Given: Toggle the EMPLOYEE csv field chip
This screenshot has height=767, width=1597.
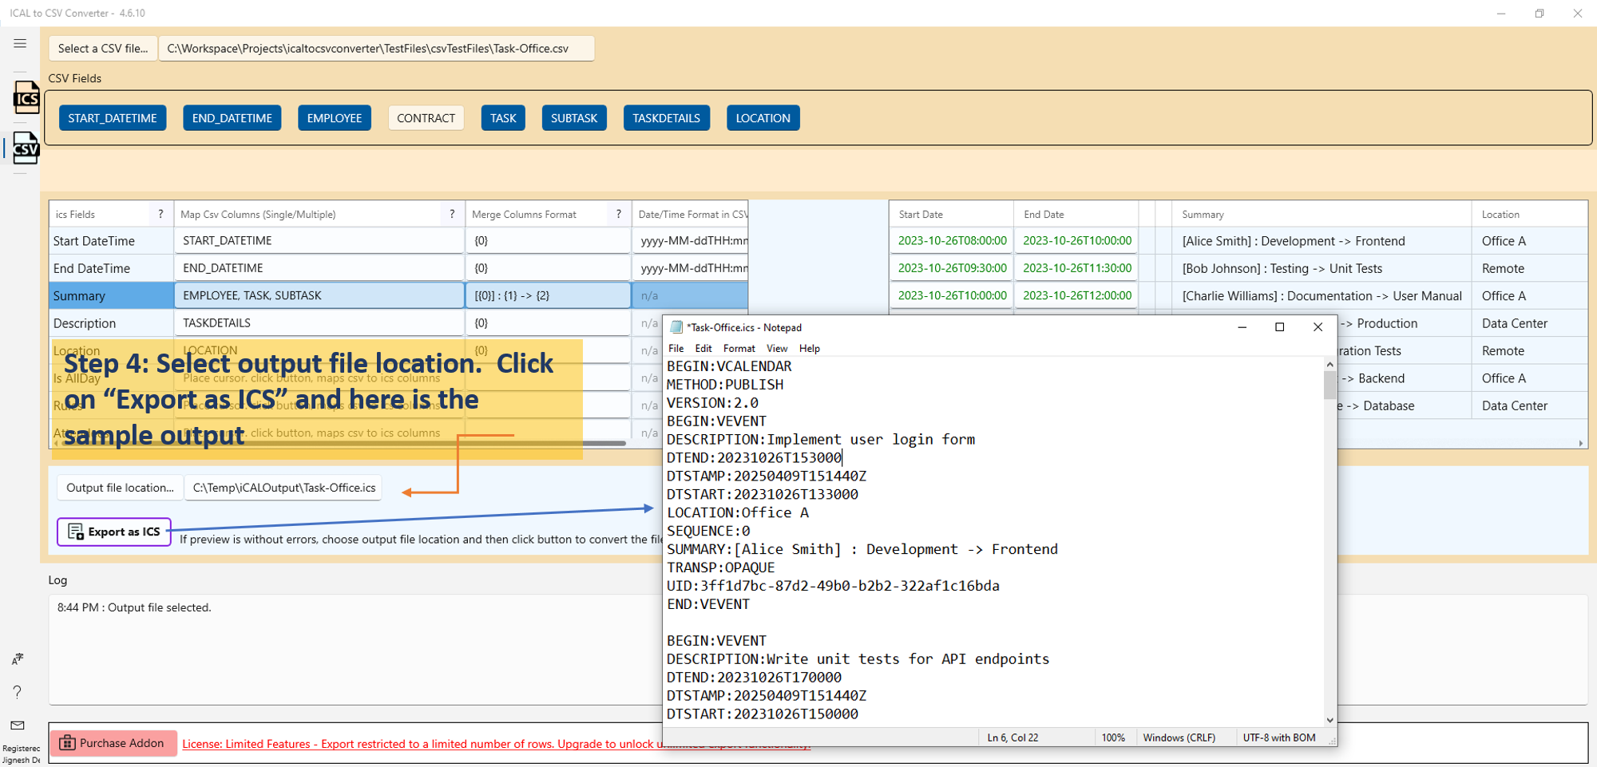Looking at the screenshot, I should [334, 118].
